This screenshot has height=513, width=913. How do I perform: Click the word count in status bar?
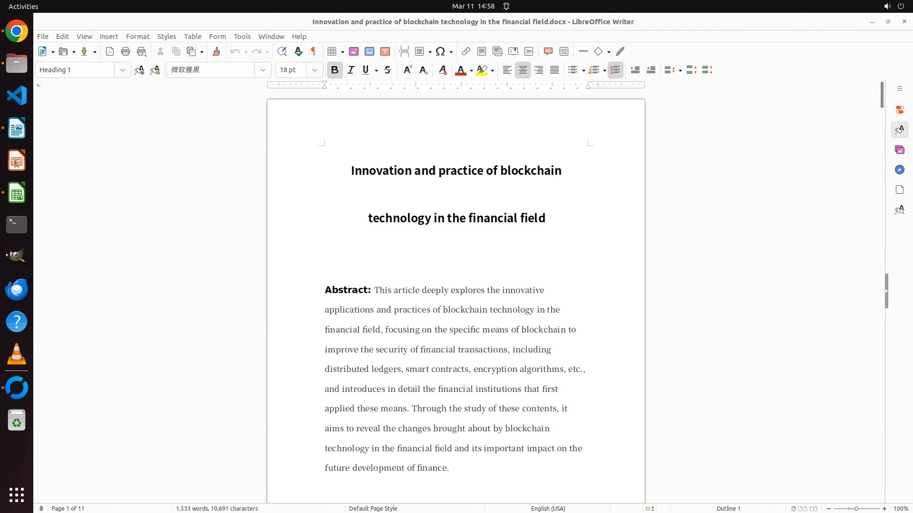pyautogui.click(x=217, y=508)
